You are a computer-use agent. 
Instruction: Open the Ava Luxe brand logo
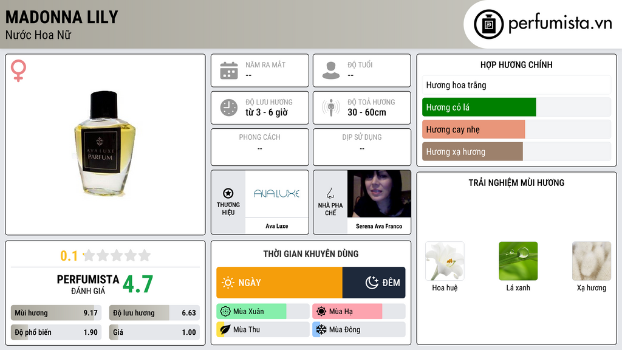pyautogui.click(x=276, y=194)
